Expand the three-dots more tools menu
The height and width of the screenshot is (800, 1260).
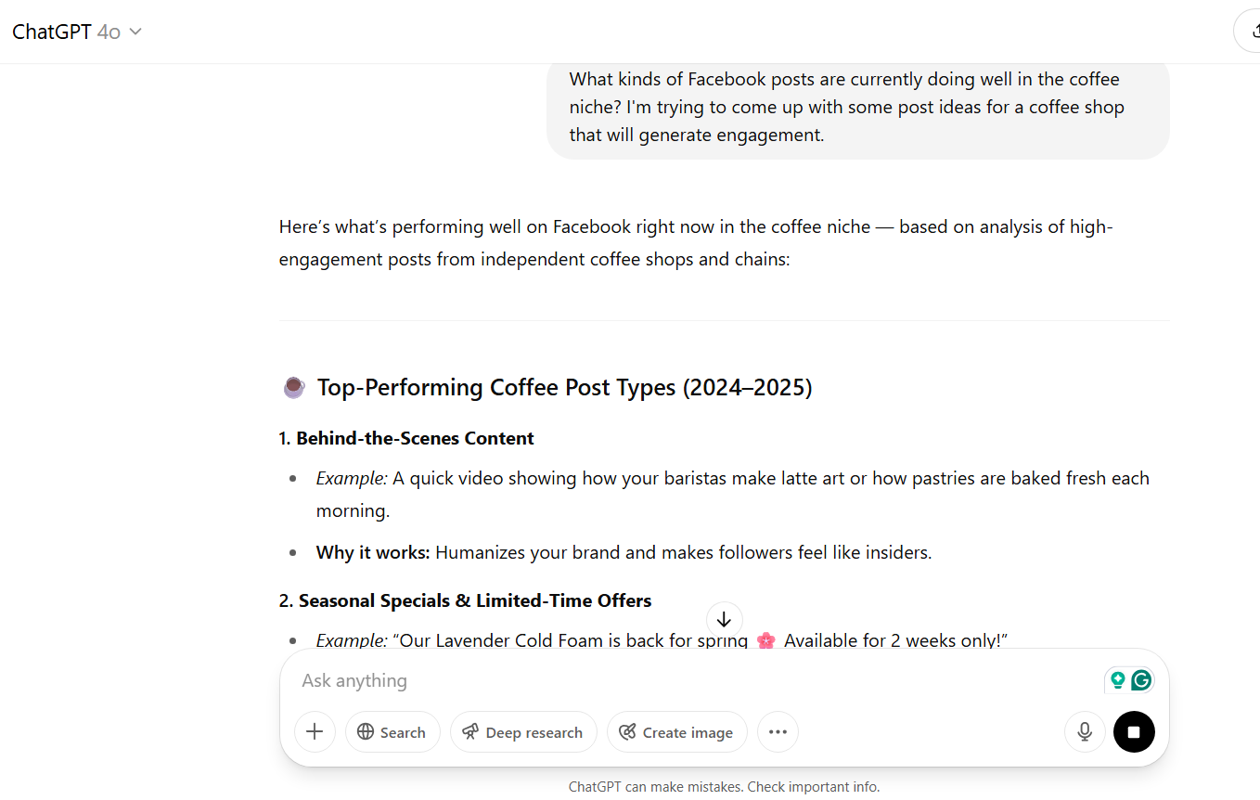point(778,732)
